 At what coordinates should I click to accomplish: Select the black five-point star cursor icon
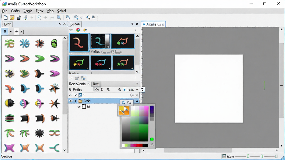(x=55, y=103)
